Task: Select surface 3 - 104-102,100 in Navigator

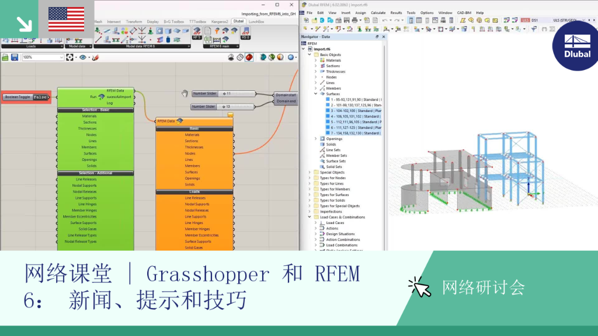Action: (353, 111)
